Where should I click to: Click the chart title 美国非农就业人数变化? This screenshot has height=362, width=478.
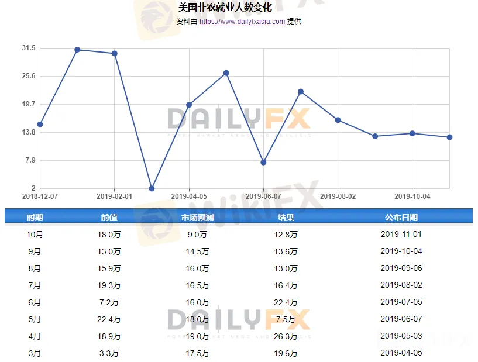(x=225, y=7)
